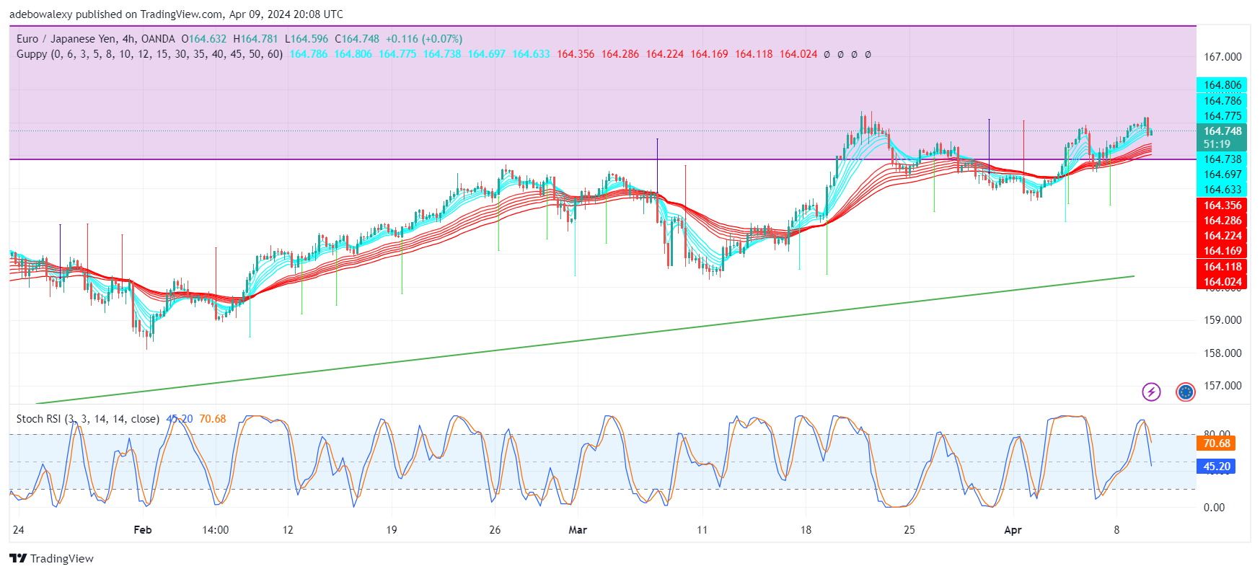
Task: Click the 157.000 price scale value
Action: click(x=1222, y=386)
